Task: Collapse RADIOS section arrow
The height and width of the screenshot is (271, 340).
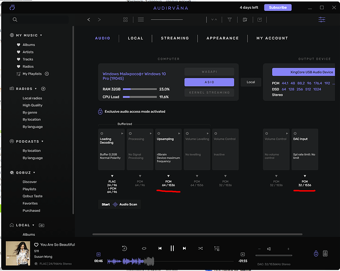Action: coord(36,89)
